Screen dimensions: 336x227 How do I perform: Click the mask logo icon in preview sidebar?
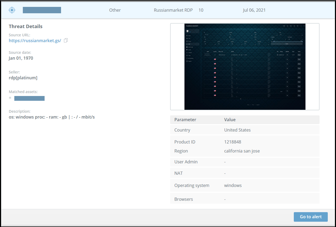188,31
